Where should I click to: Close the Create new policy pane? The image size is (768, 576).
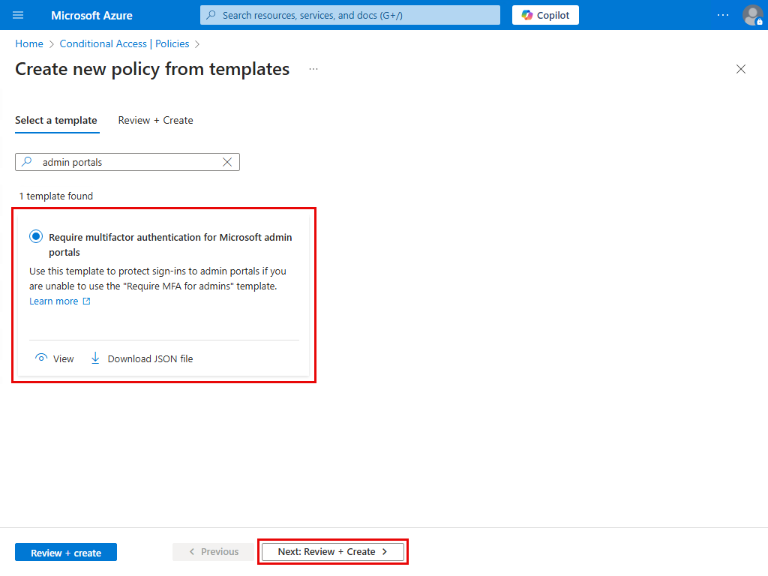740,69
